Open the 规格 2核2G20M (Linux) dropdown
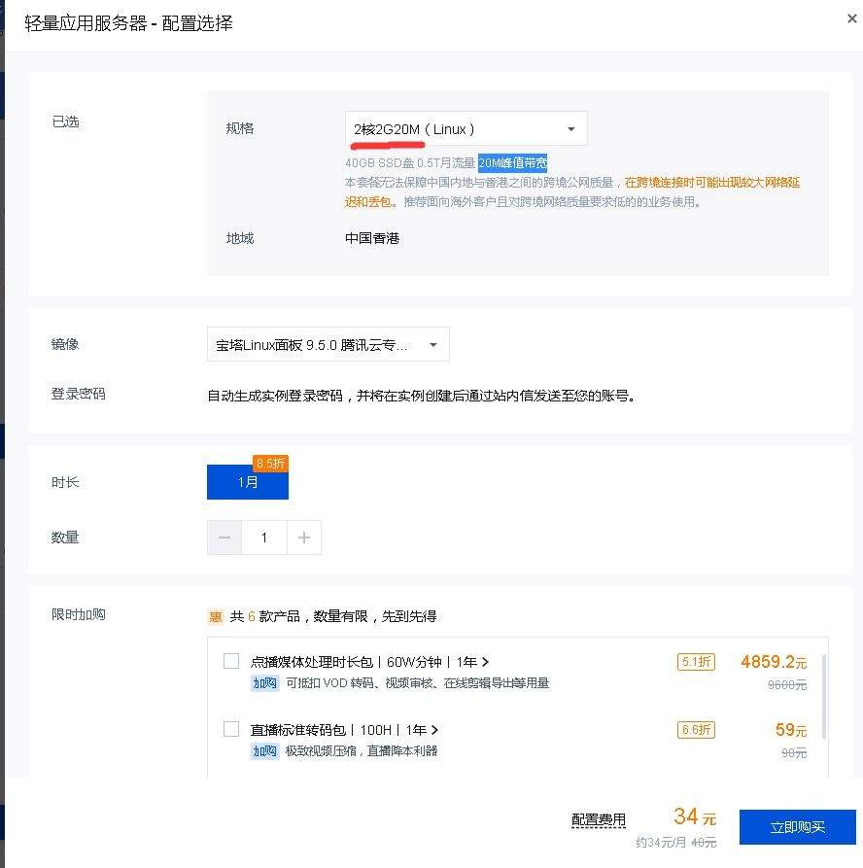The height and width of the screenshot is (868, 863). 466,128
